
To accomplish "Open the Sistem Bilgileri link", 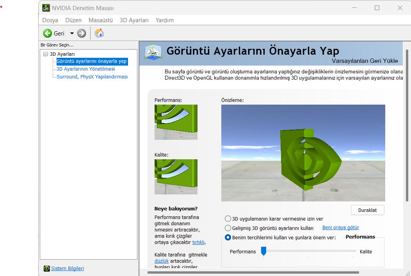I will 68,269.
